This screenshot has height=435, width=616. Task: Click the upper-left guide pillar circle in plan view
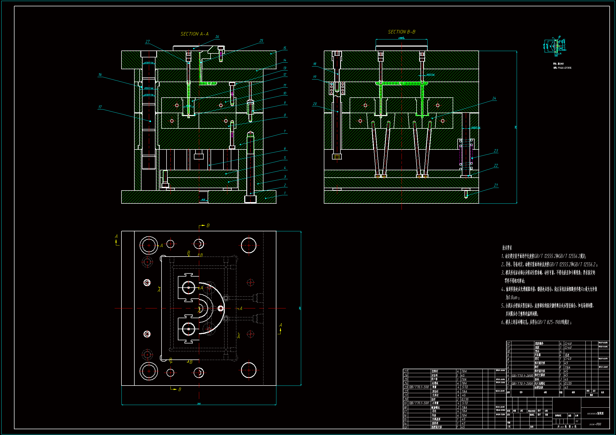pos(149,245)
